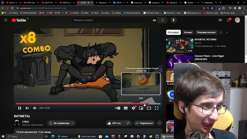Open the Microsoft Store taskbar icon

click(x=100, y=136)
